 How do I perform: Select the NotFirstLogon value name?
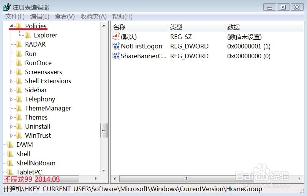pyautogui.click(x=142, y=47)
